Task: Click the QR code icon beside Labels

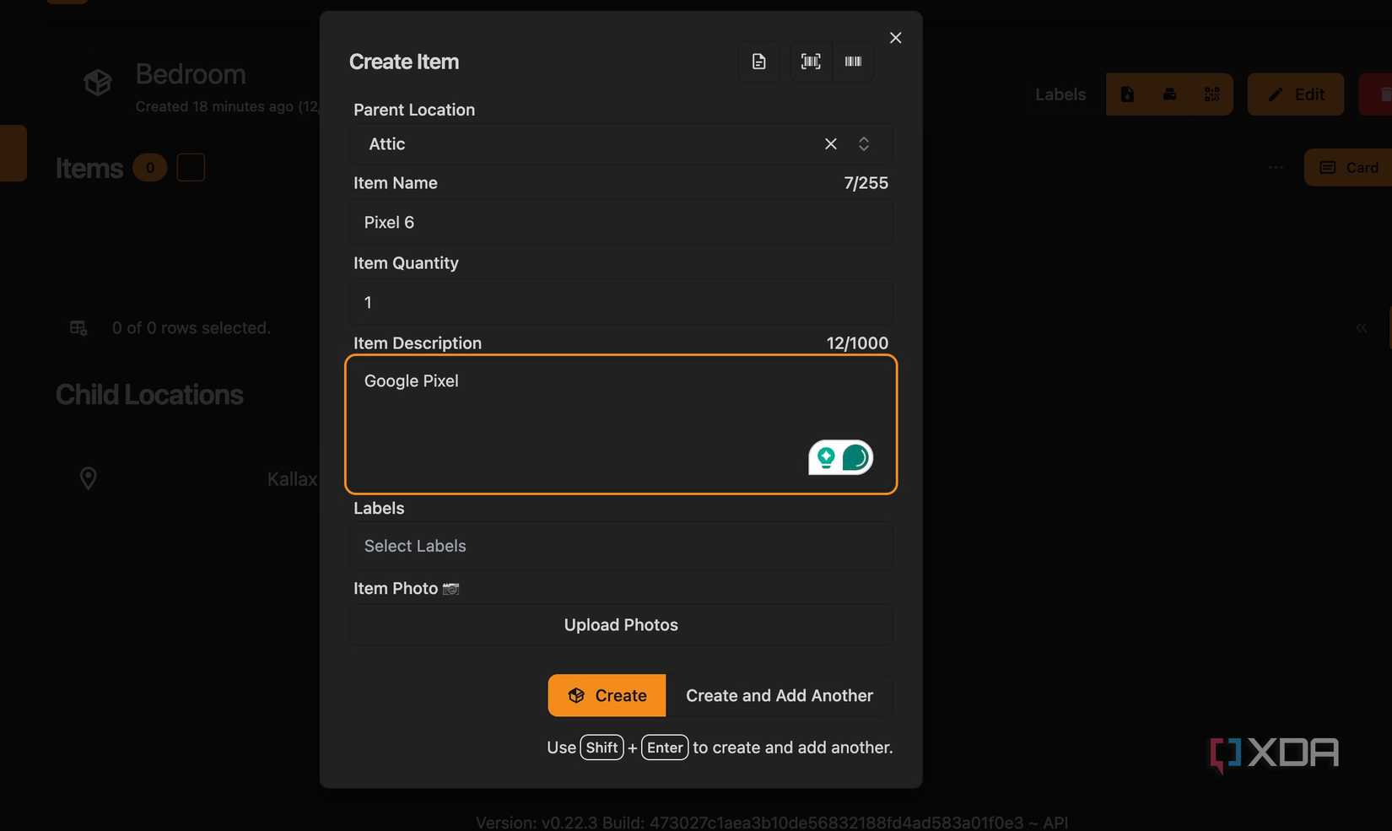Action: pos(1211,94)
